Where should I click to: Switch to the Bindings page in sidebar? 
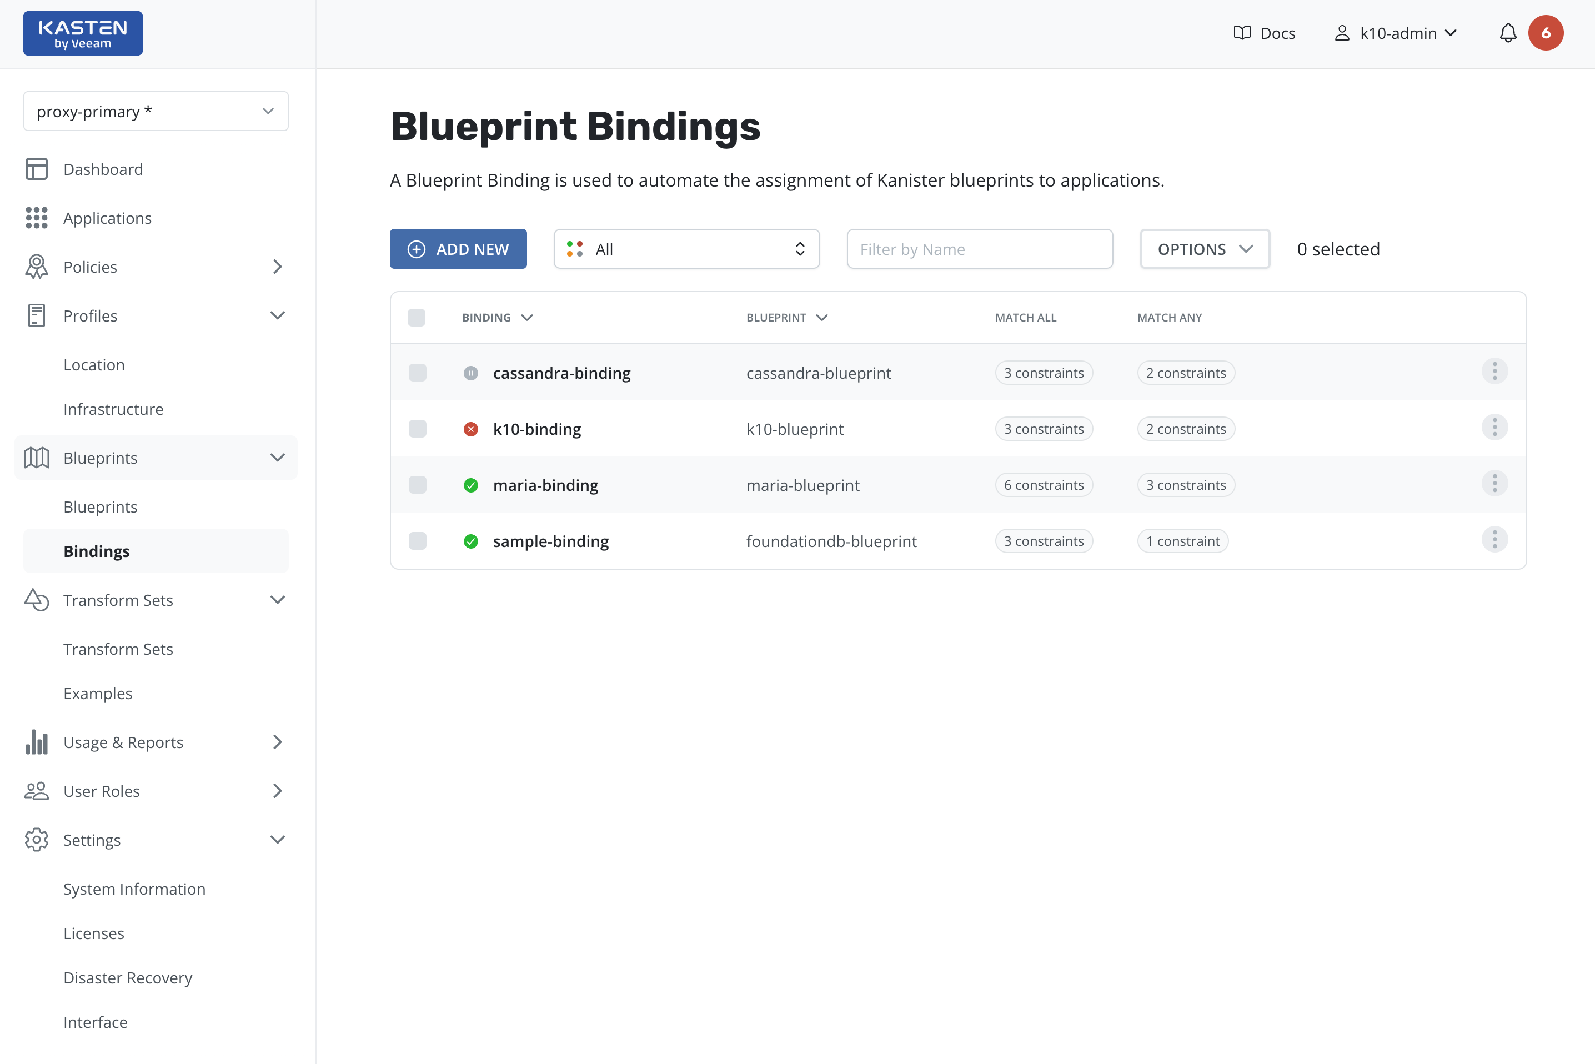96,551
